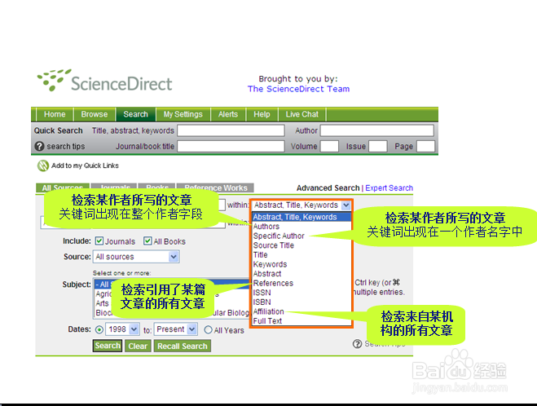Toggle the All Books checkbox
Viewport: 537px width, 406px height.
[x=147, y=241]
